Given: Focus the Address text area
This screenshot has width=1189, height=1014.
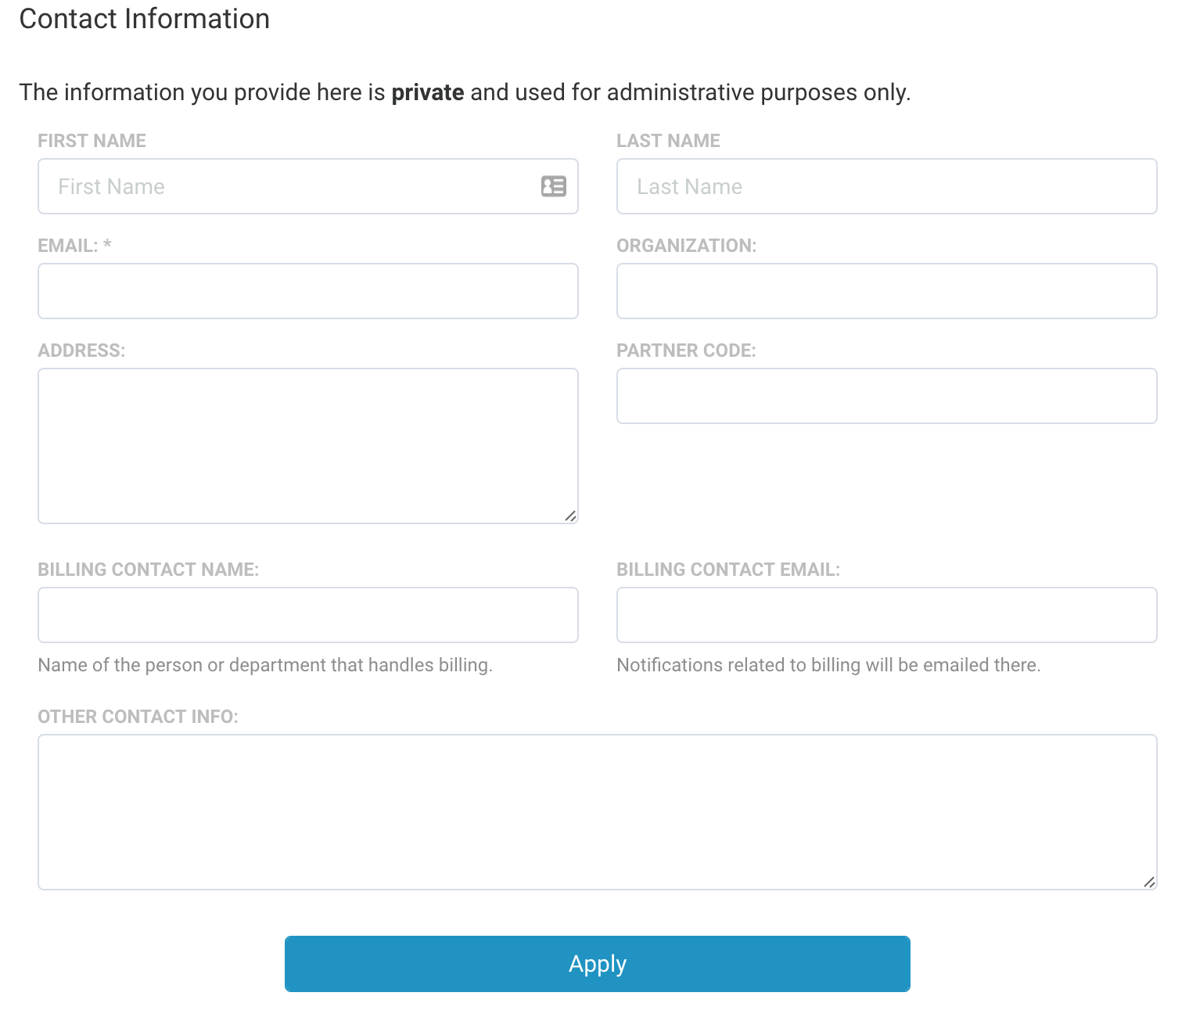Looking at the screenshot, I should pos(307,445).
